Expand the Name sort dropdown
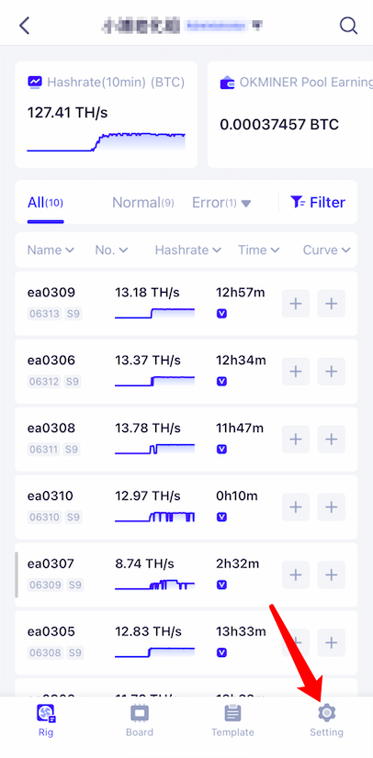 coord(51,250)
